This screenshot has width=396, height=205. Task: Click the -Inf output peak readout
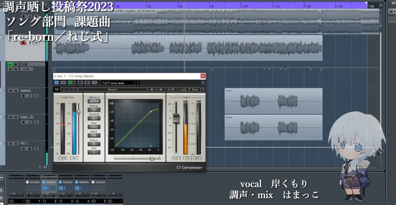pyautogui.click(x=197, y=158)
